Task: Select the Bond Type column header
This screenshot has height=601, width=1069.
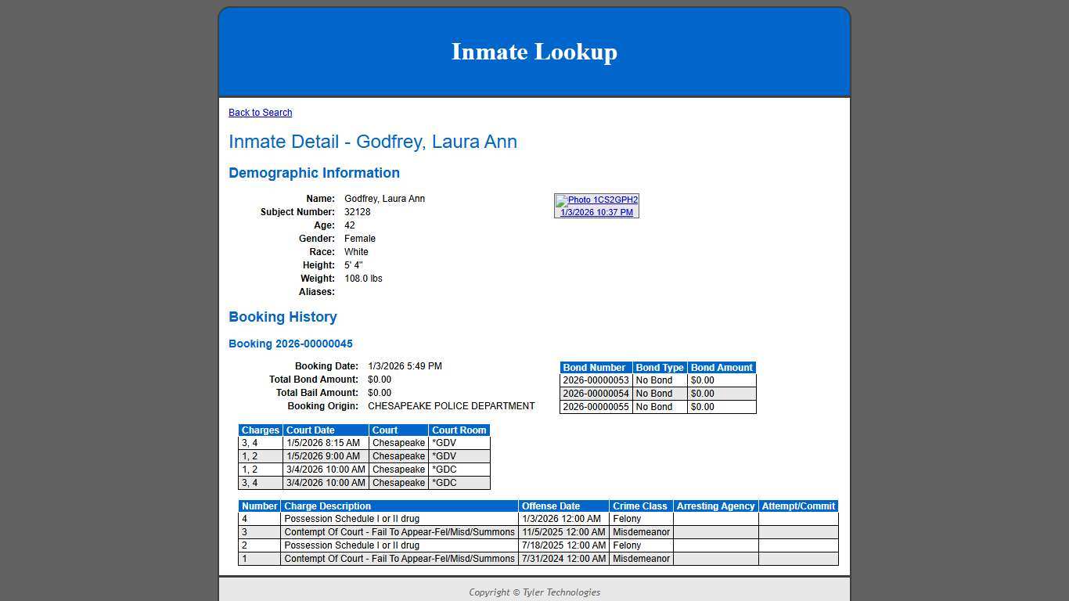Action: point(660,367)
